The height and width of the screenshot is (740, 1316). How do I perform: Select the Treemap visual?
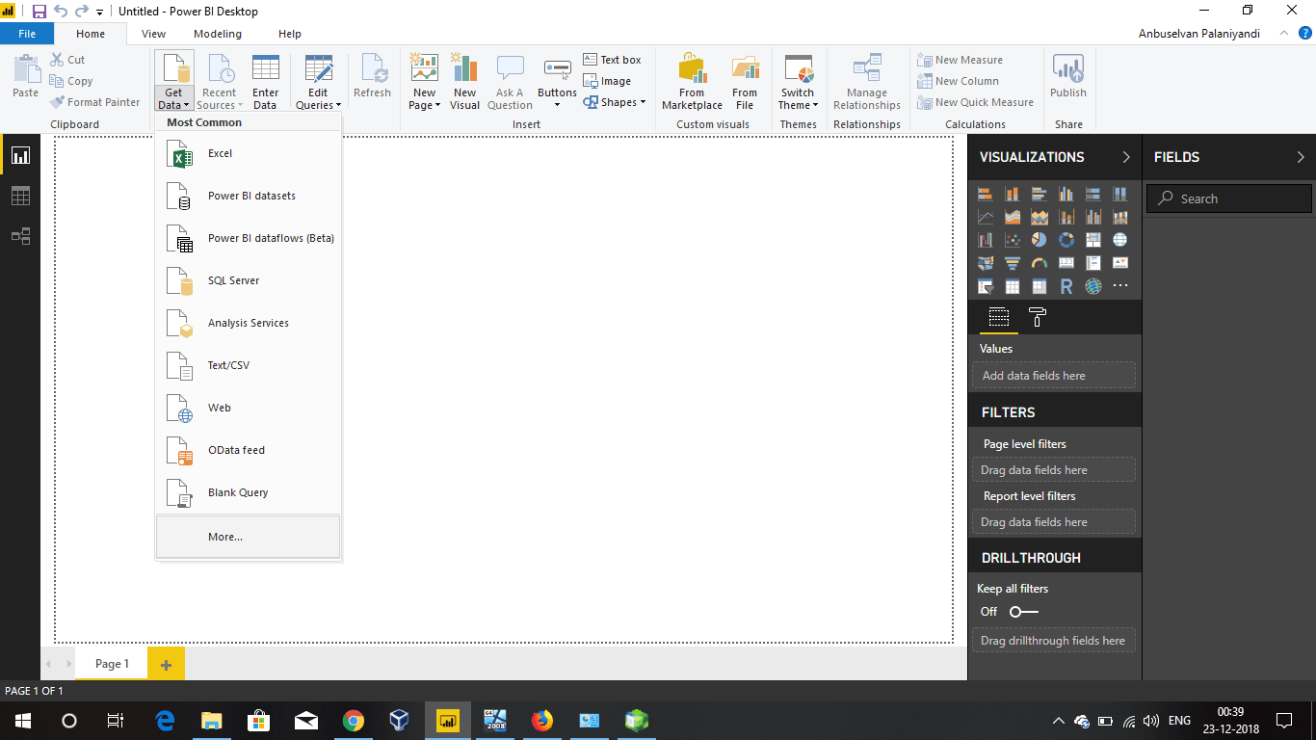tap(1093, 240)
